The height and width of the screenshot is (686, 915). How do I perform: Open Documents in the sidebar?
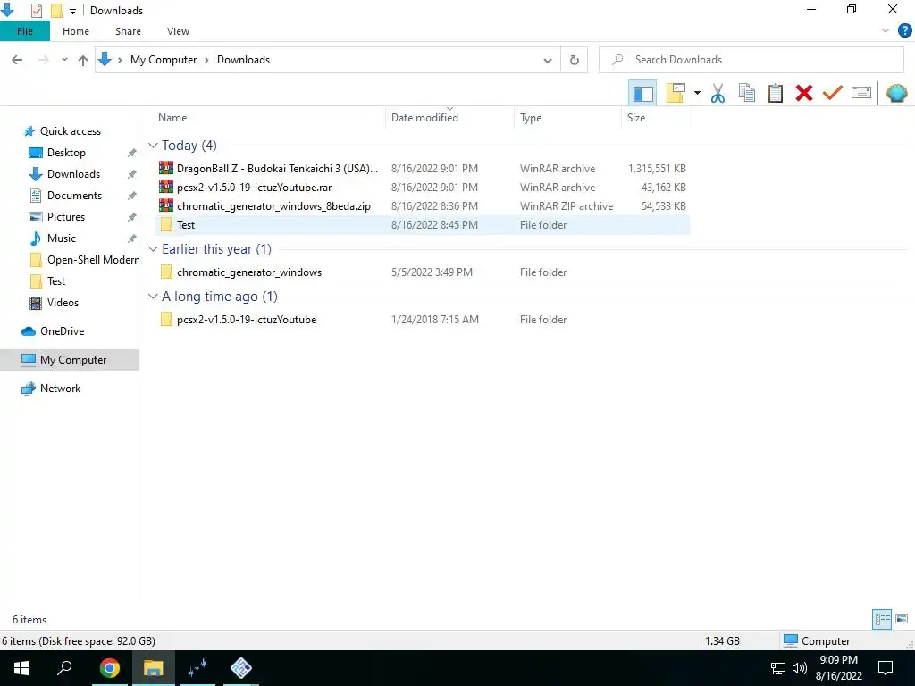click(x=74, y=196)
